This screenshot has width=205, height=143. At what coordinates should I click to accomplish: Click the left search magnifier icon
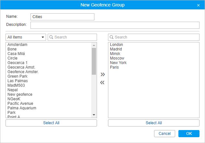pyautogui.click(x=51, y=37)
